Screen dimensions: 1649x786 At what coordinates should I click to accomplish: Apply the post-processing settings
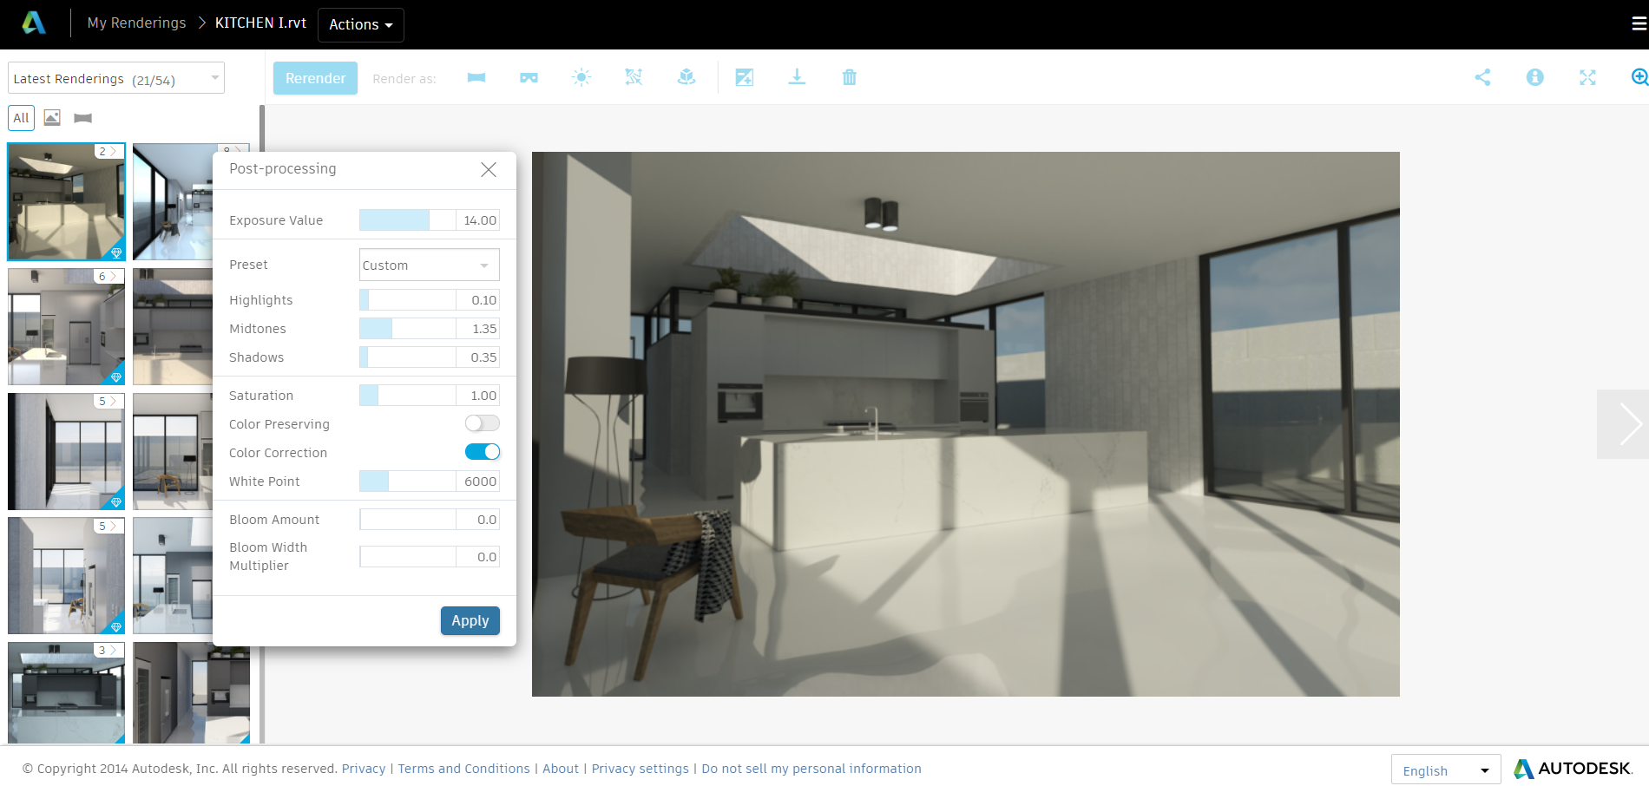pos(470,620)
